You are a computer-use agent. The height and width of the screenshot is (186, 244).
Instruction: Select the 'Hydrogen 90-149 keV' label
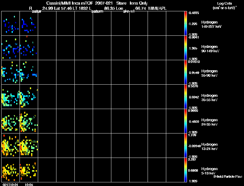(210, 49)
